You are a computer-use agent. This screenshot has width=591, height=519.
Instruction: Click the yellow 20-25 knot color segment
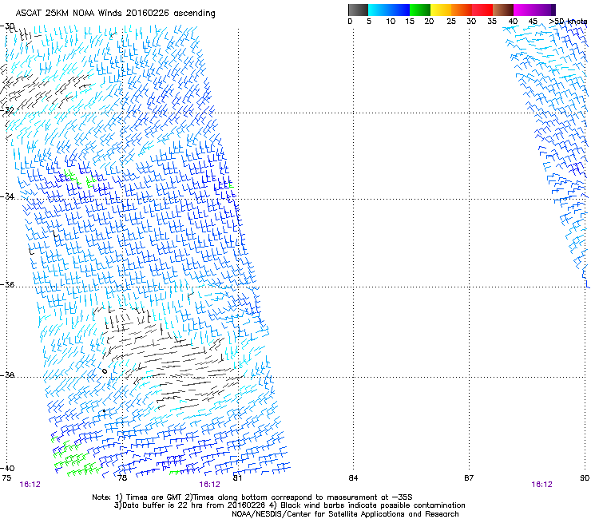[441, 10]
